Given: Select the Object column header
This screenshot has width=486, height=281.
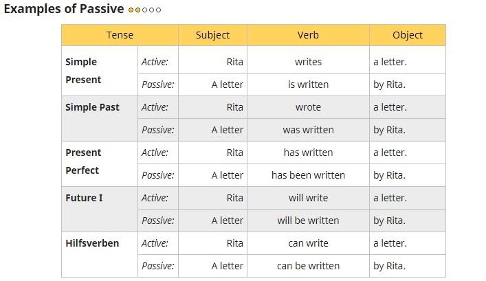Looking at the screenshot, I should tap(408, 35).
